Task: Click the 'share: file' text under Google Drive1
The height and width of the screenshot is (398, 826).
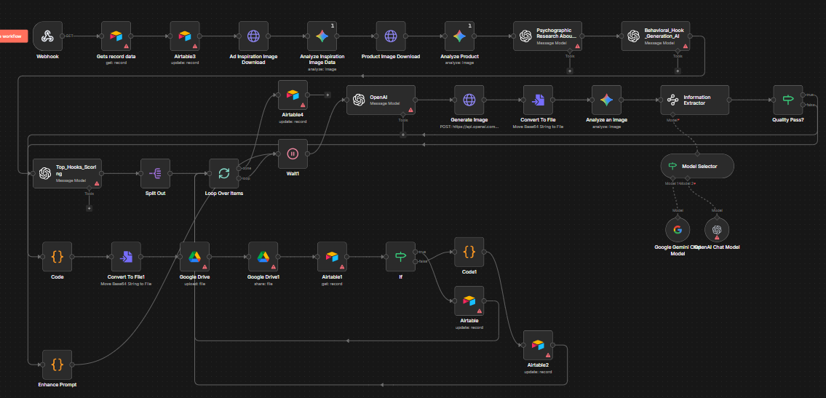Action: click(263, 283)
